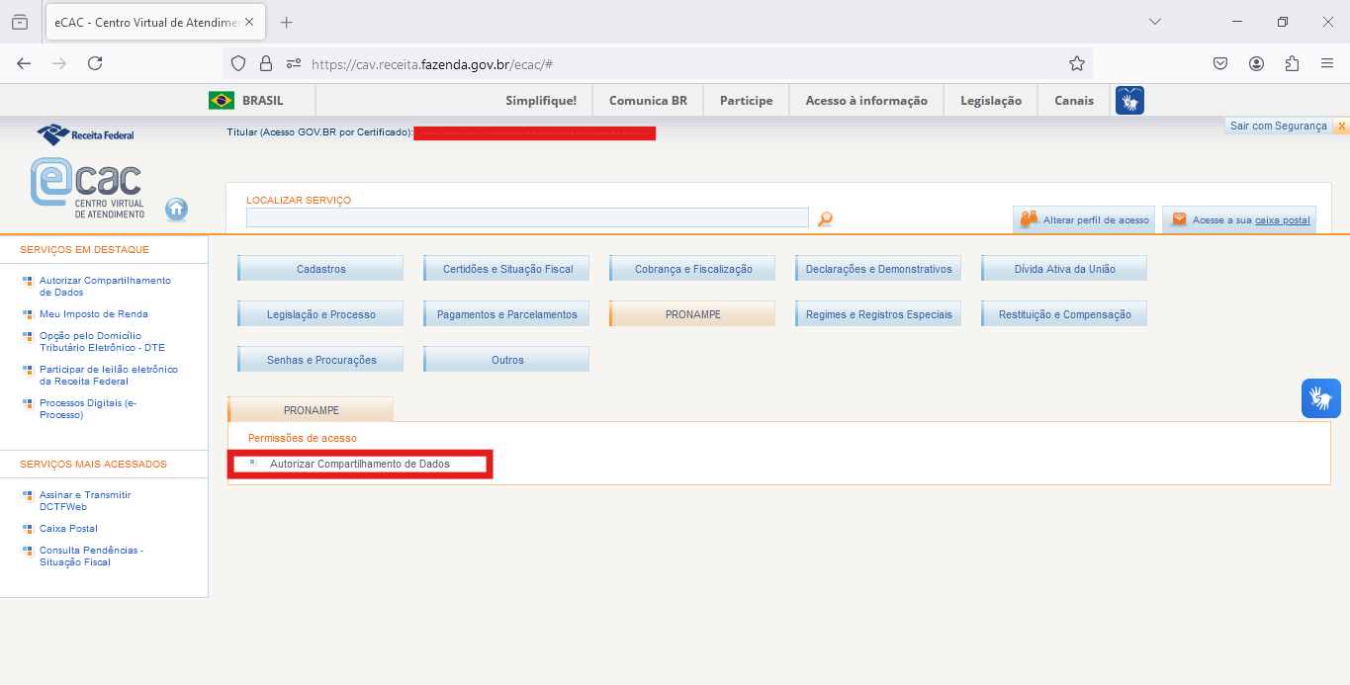1350x685 pixels.
Task: Open the Caixa Postal sidebar link
Action: tap(68, 529)
